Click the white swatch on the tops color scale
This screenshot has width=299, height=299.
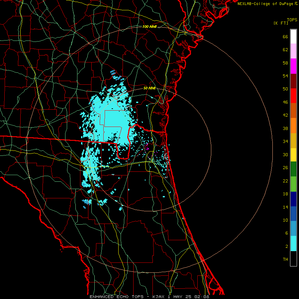point(293,37)
